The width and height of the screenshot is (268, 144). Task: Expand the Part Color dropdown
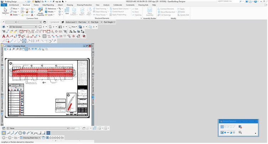coord(84,22)
